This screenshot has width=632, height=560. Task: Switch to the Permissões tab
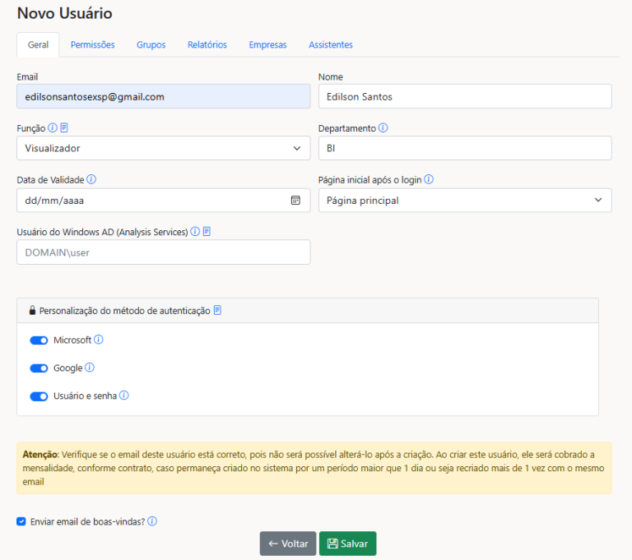(x=92, y=44)
